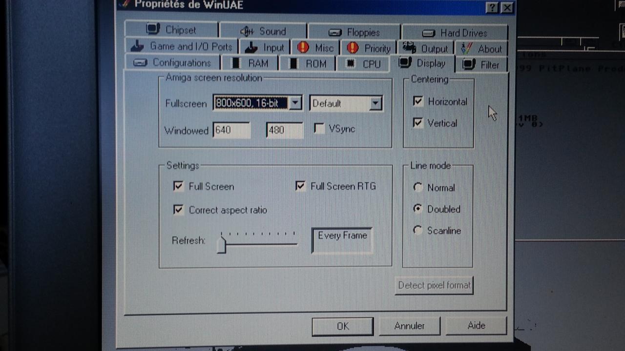Image resolution: width=625 pixels, height=351 pixels.
Task: Expand the Default refresh rate dropdown arrow
Action: click(375, 103)
